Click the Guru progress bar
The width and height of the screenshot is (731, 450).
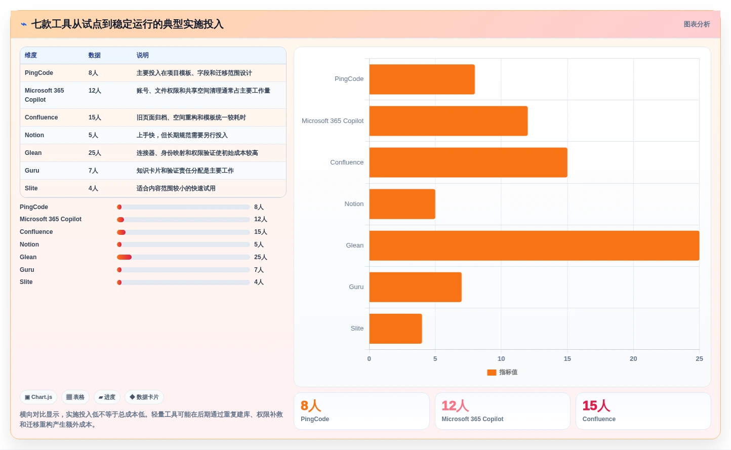183,270
